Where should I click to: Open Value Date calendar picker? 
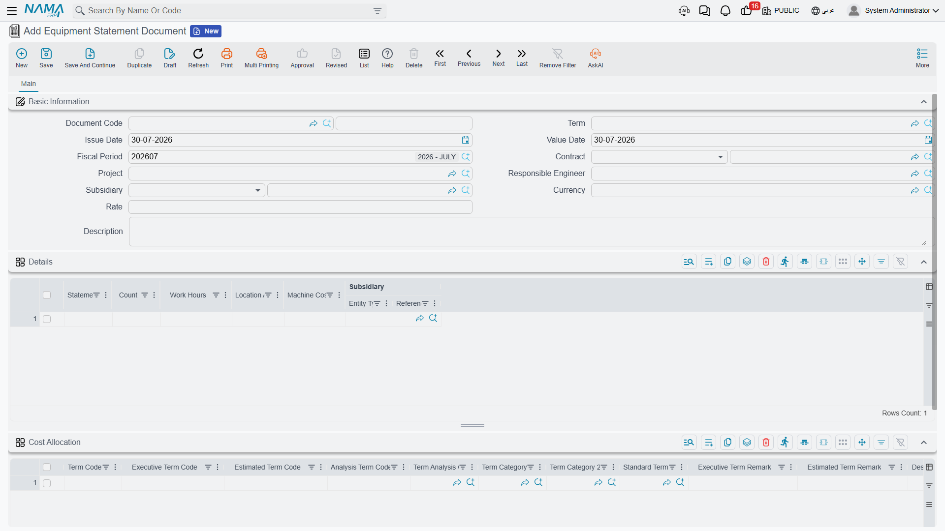[928, 140]
